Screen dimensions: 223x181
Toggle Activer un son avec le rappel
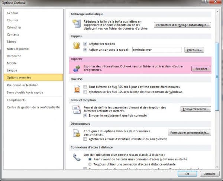85,50
